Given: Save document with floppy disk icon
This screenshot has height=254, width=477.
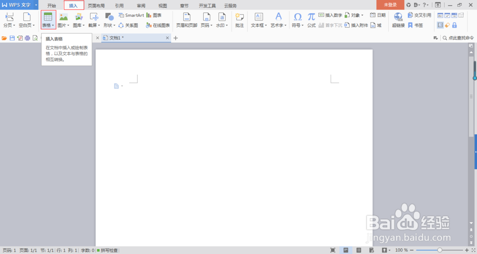Looking at the screenshot, I should tap(12, 38).
